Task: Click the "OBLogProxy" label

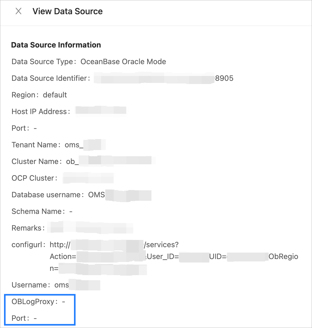Action: click(33, 301)
